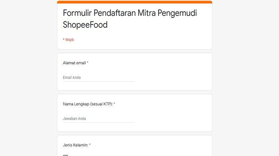Click the "Nama Lengkap (sesuai KTP):" label
279x156 pixels.
(88, 104)
